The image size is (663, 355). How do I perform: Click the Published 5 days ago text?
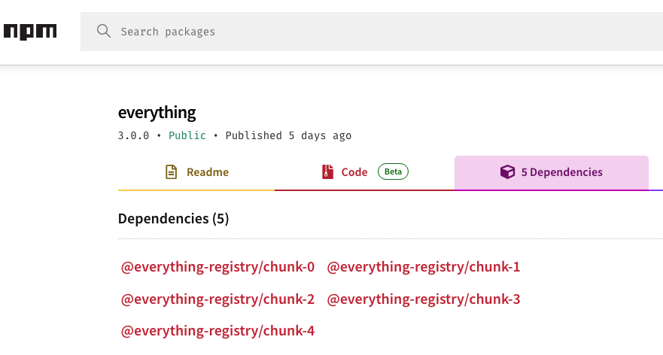pyautogui.click(x=288, y=136)
